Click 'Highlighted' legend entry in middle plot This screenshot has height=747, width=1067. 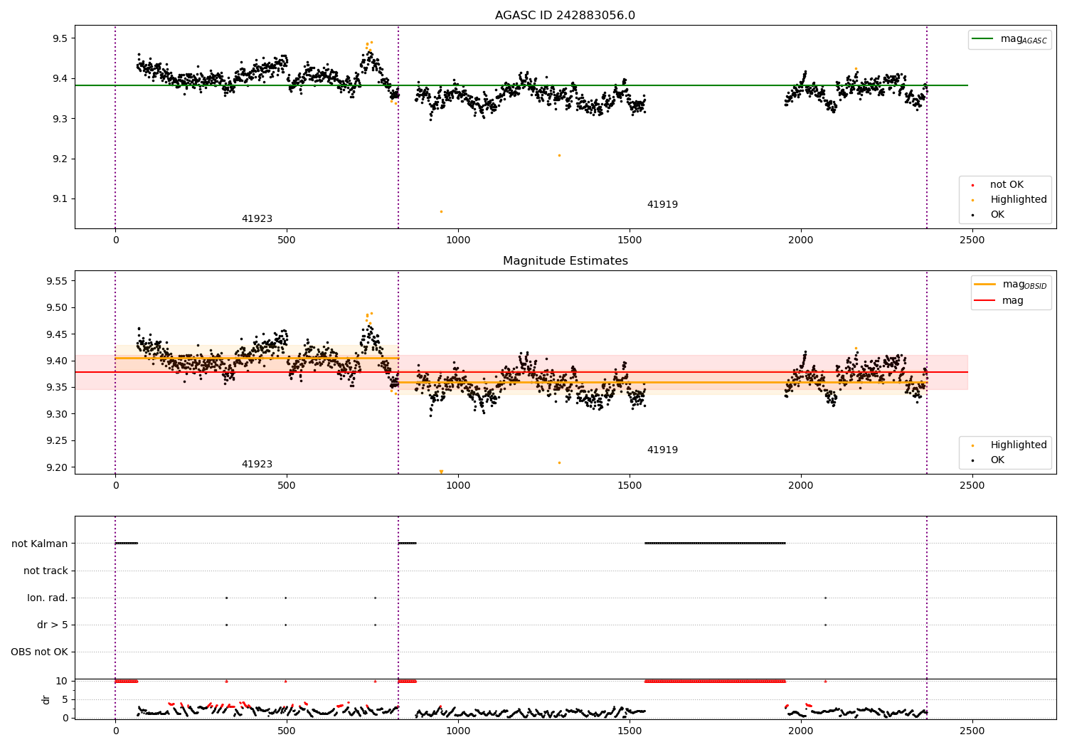point(1009,445)
